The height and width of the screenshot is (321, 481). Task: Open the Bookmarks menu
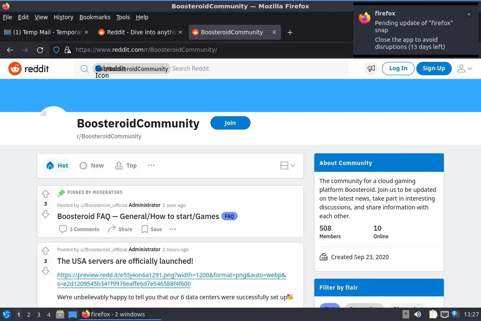(x=95, y=17)
